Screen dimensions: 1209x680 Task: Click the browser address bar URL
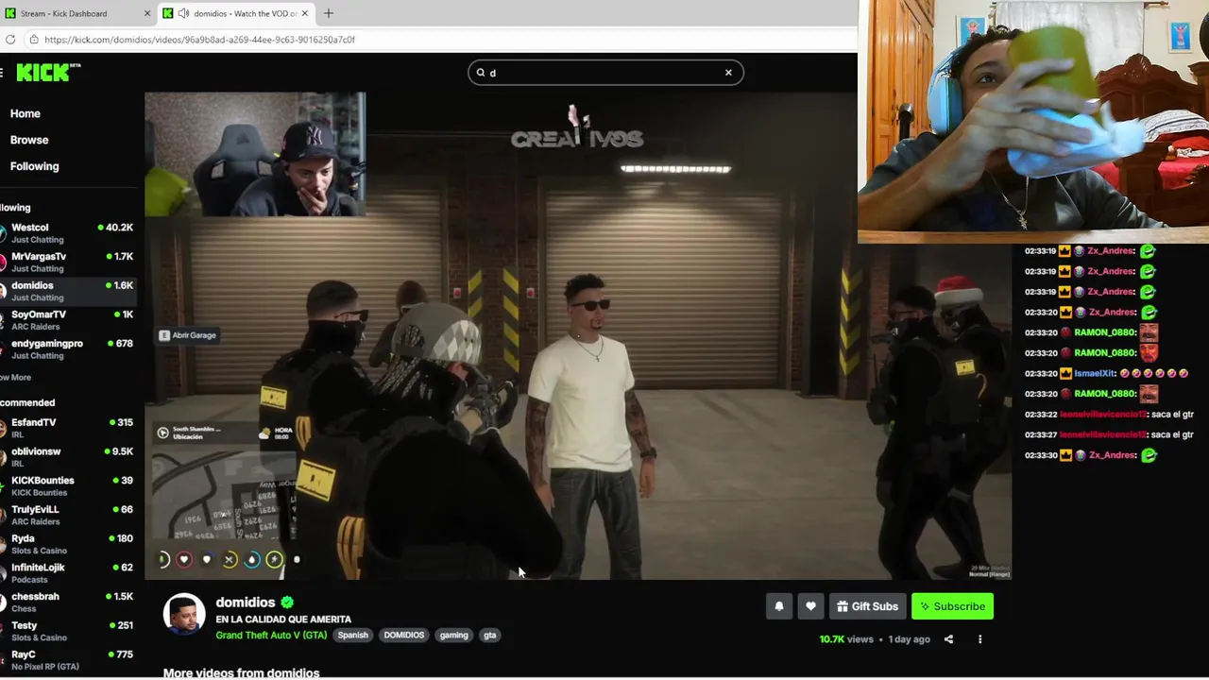tap(199, 40)
